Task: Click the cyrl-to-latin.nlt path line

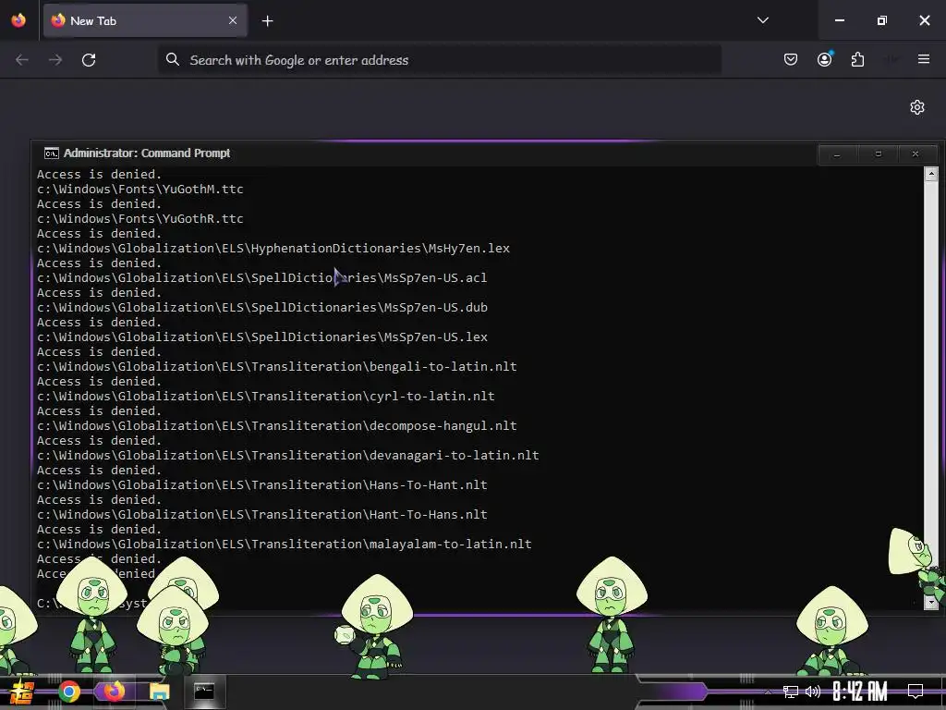Action: pos(266,396)
